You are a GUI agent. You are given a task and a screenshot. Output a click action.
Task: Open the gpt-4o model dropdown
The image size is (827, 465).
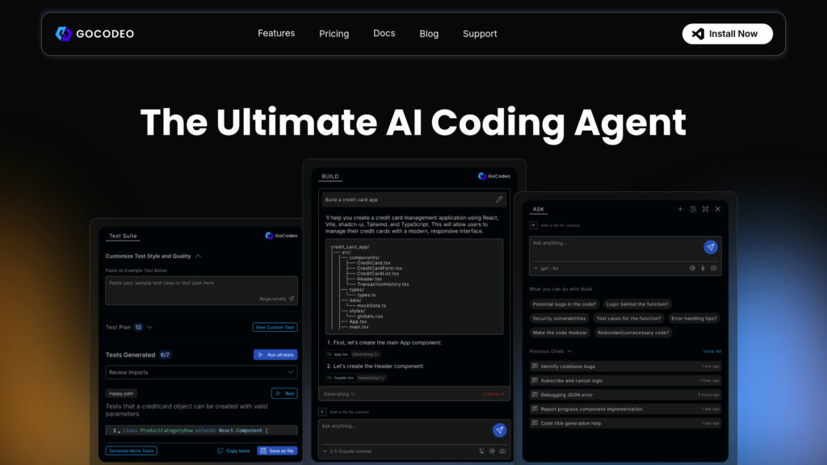(546, 268)
